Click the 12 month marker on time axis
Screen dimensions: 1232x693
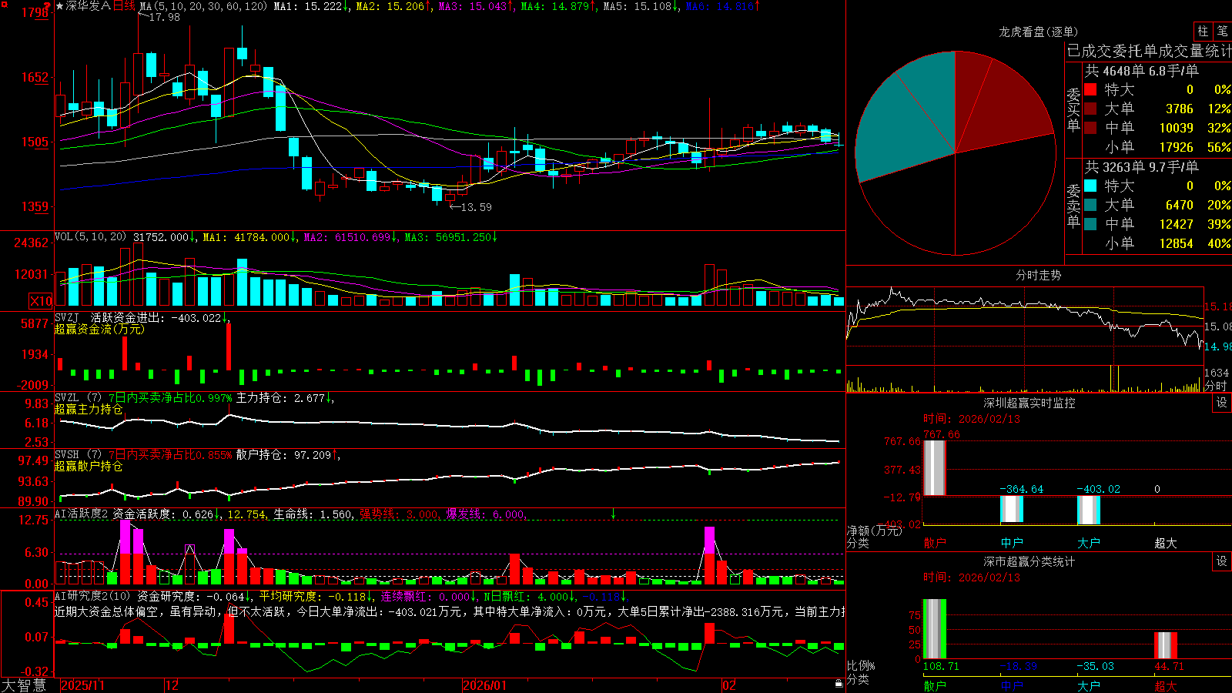pyautogui.click(x=172, y=685)
